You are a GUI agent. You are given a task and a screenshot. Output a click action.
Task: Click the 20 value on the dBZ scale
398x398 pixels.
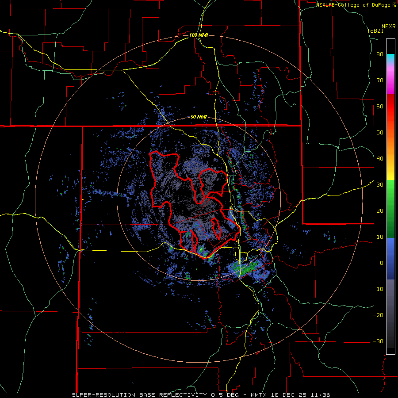[x=380, y=211]
